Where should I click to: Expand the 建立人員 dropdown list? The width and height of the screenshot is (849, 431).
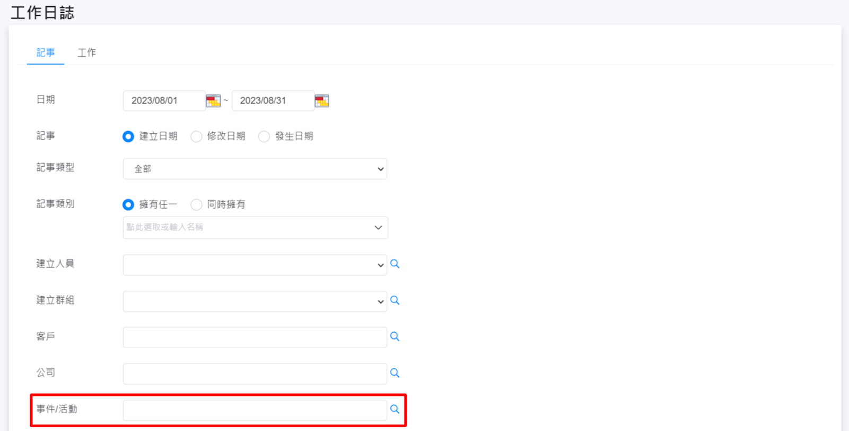(255, 265)
